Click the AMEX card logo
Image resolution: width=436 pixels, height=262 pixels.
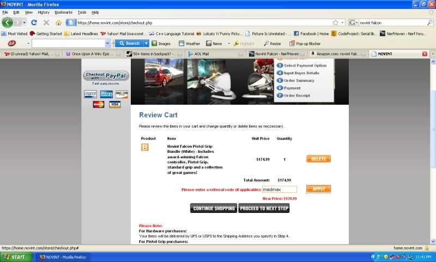click(106, 94)
